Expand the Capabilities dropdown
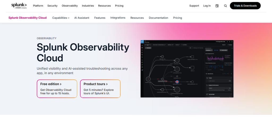 click(61, 18)
